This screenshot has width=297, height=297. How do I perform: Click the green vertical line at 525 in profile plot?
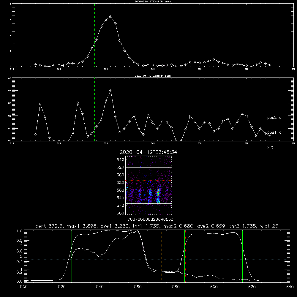(72, 256)
